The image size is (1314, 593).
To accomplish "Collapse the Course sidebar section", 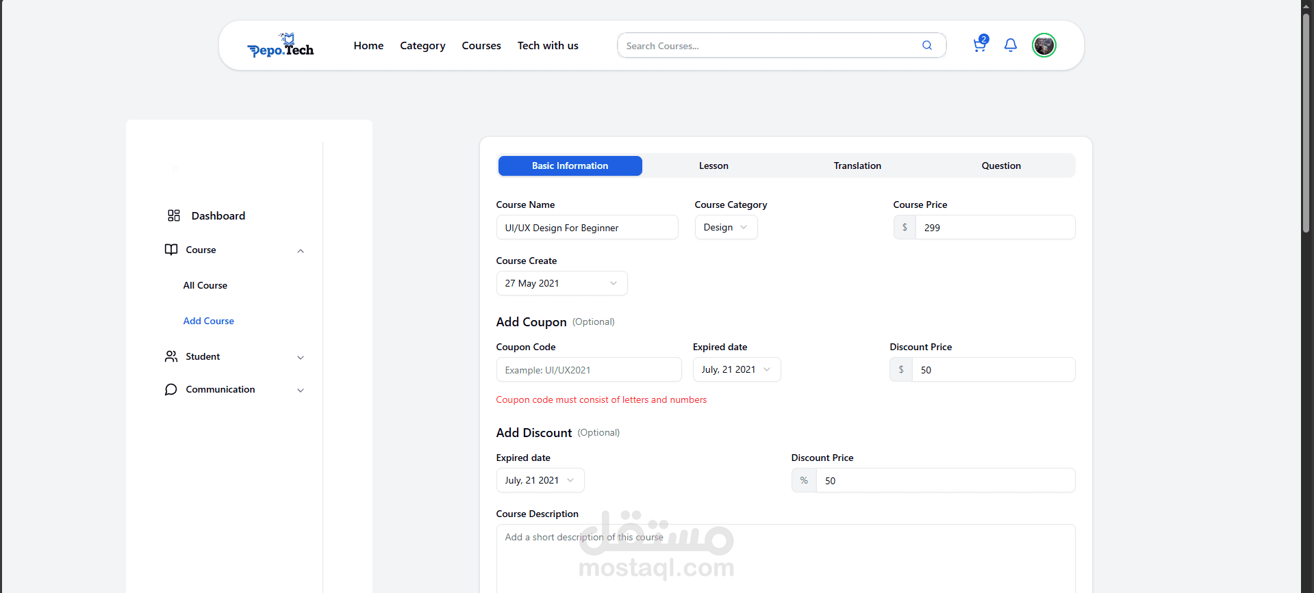I will point(301,251).
